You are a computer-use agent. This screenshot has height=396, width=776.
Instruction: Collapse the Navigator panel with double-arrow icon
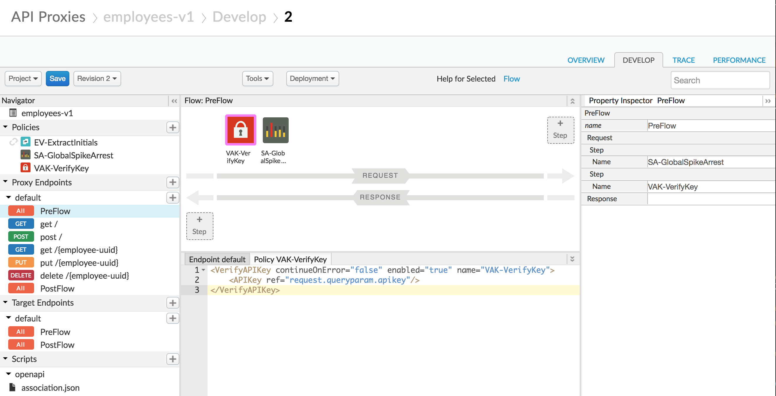tap(174, 101)
